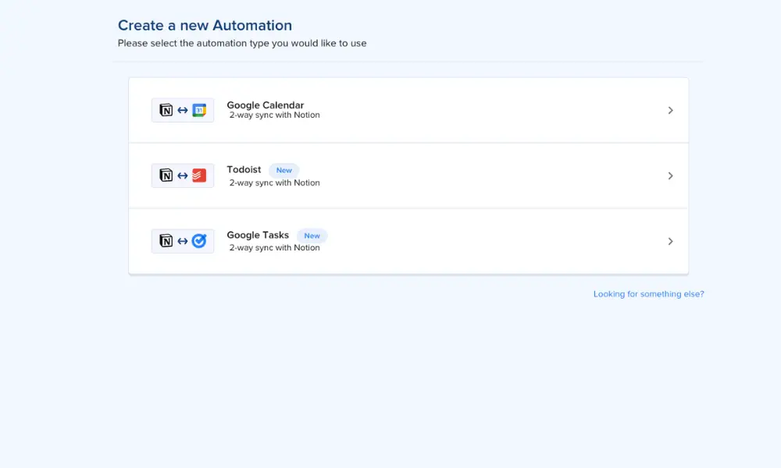Open Google Tasks automation via its chevron
This screenshot has height=468, width=781.
click(670, 241)
